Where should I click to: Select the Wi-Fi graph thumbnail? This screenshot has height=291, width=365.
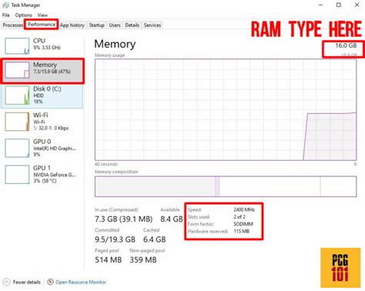pos(17,122)
